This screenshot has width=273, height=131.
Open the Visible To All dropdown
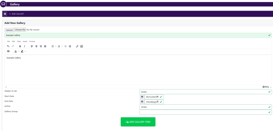coord(205,92)
